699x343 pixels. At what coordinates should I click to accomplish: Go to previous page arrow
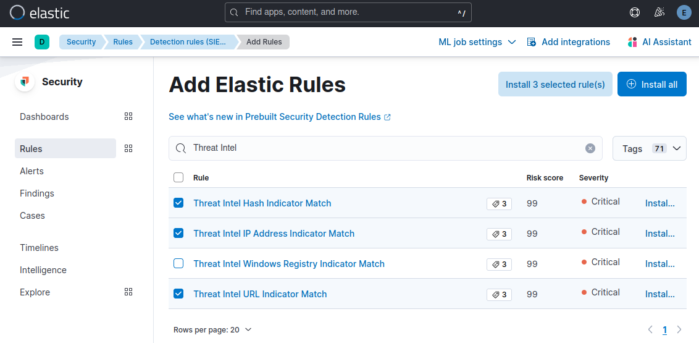[650, 329]
